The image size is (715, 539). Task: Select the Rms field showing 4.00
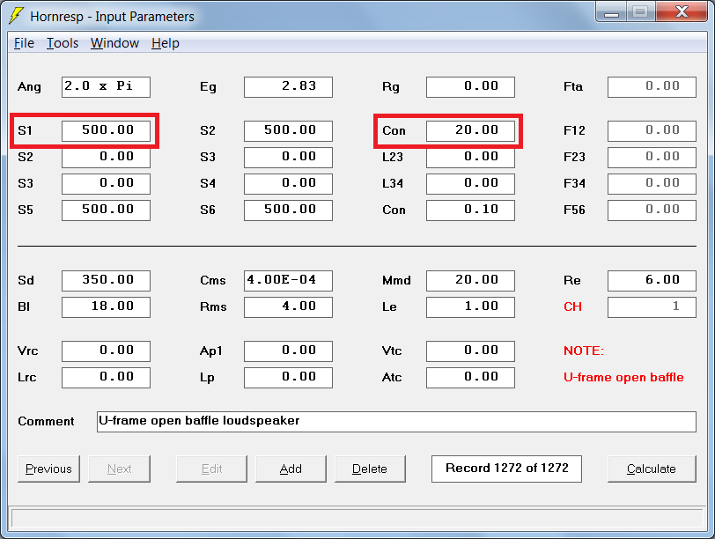(288, 306)
